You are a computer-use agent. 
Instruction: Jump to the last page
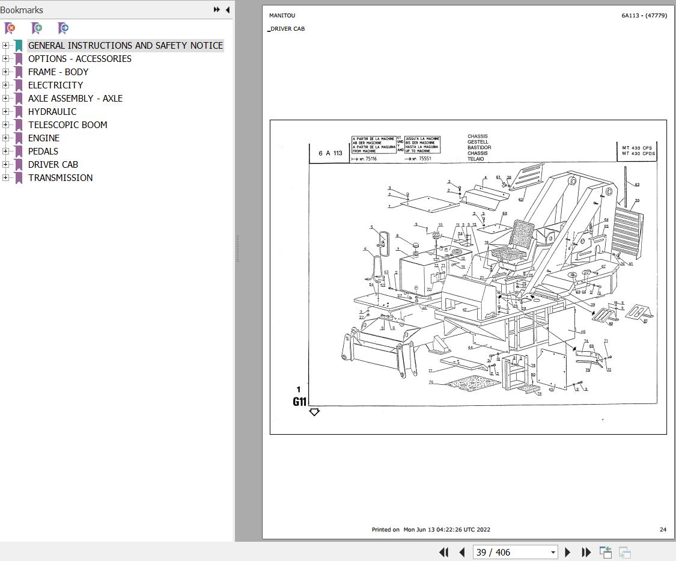point(586,552)
